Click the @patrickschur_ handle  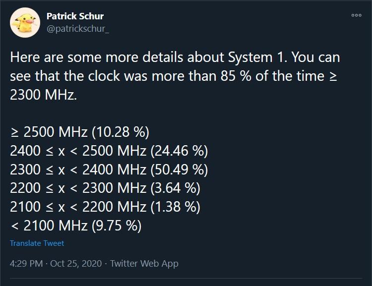[x=78, y=29]
